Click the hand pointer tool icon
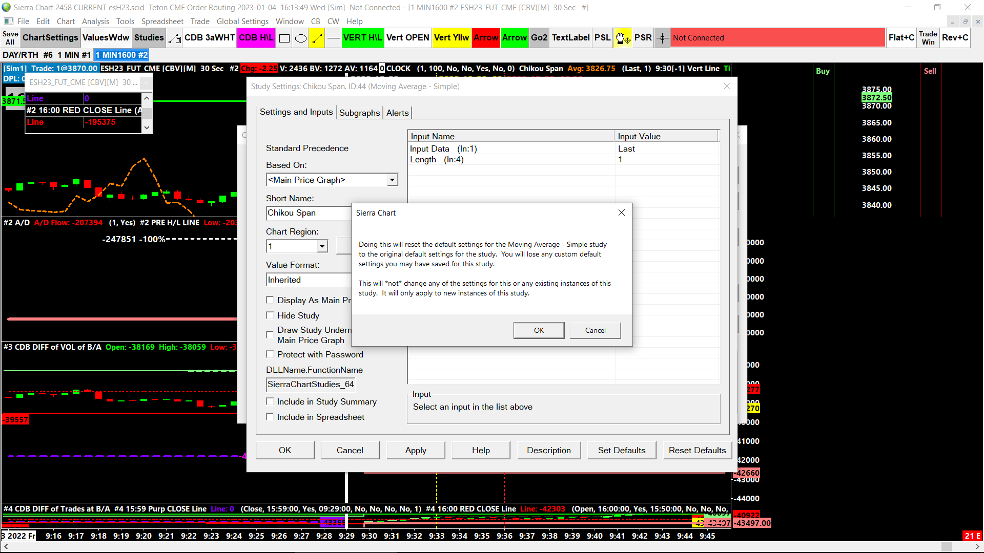 (x=622, y=38)
